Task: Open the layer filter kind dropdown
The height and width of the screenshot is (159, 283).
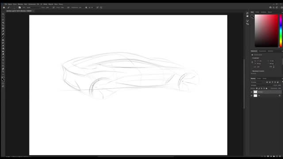Action: point(256,82)
